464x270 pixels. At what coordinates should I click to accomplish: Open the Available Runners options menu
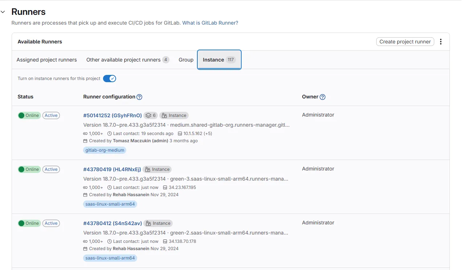coord(440,42)
